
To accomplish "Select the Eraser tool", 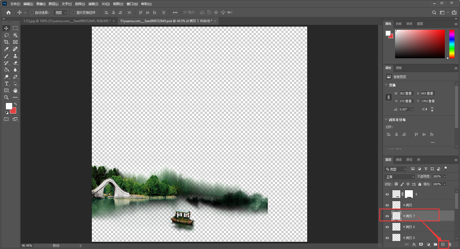I will point(15,63).
